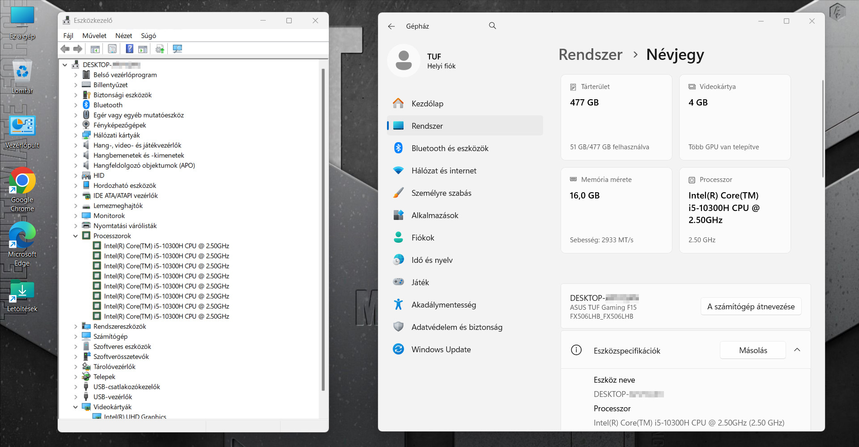Click the Biztonsági eszközök icon in tree
Viewport: 859px width, 447px height.
coord(86,95)
